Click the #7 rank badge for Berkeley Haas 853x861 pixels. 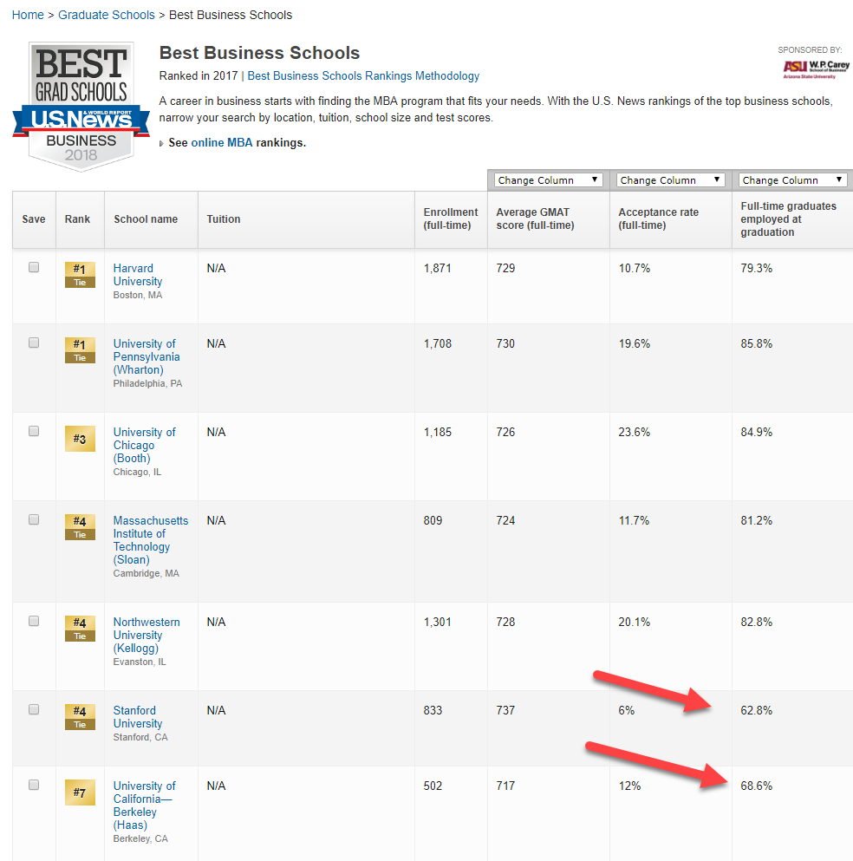tap(80, 792)
